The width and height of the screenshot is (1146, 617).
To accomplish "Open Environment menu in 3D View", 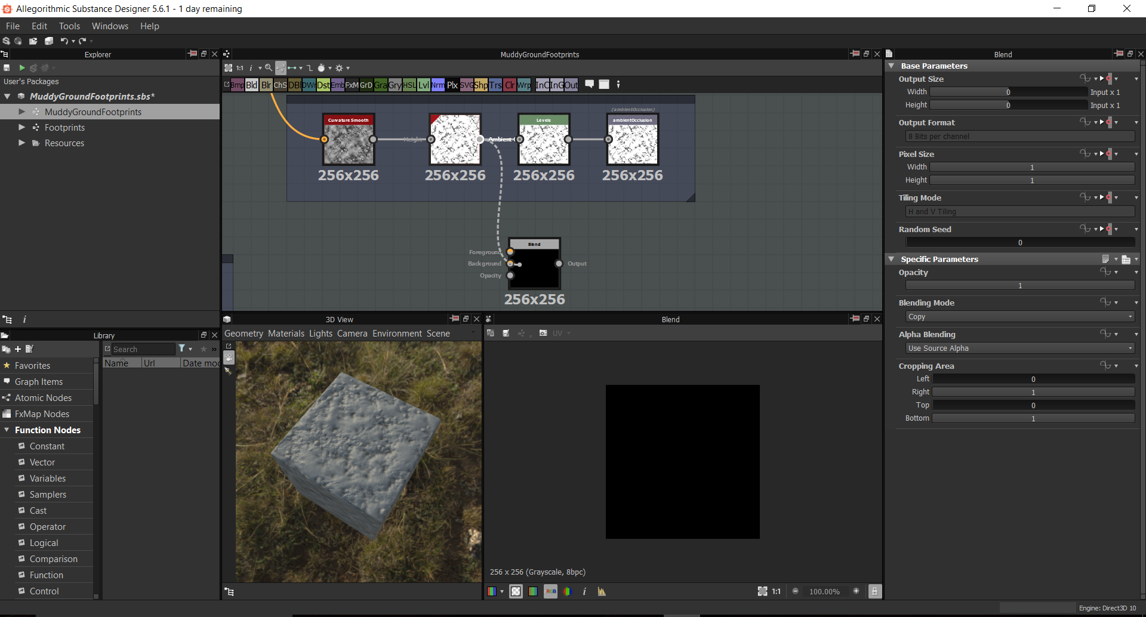I will coord(397,334).
